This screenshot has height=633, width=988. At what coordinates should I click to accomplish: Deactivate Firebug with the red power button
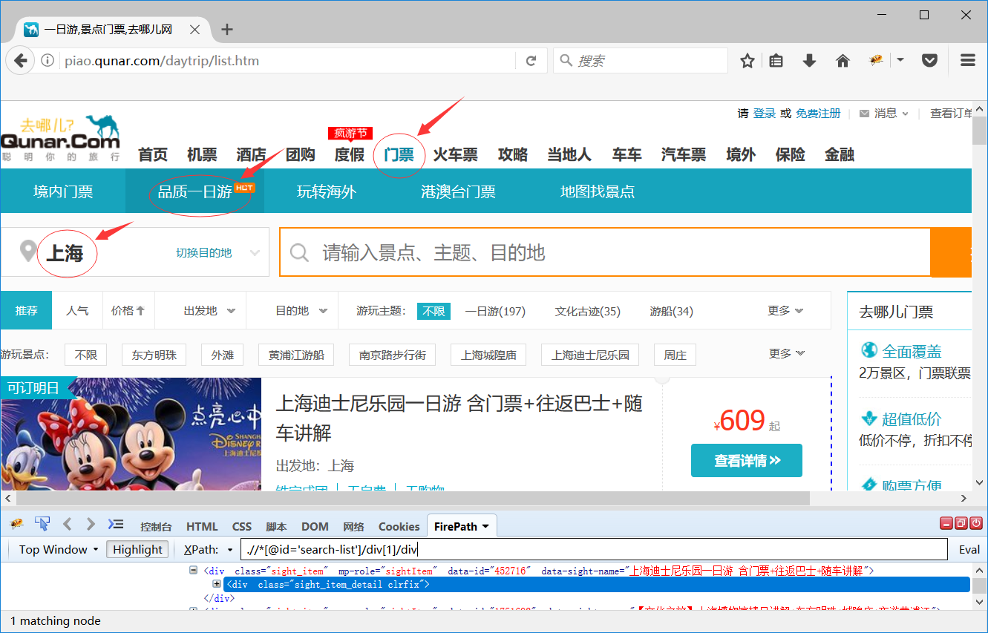[976, 523]
